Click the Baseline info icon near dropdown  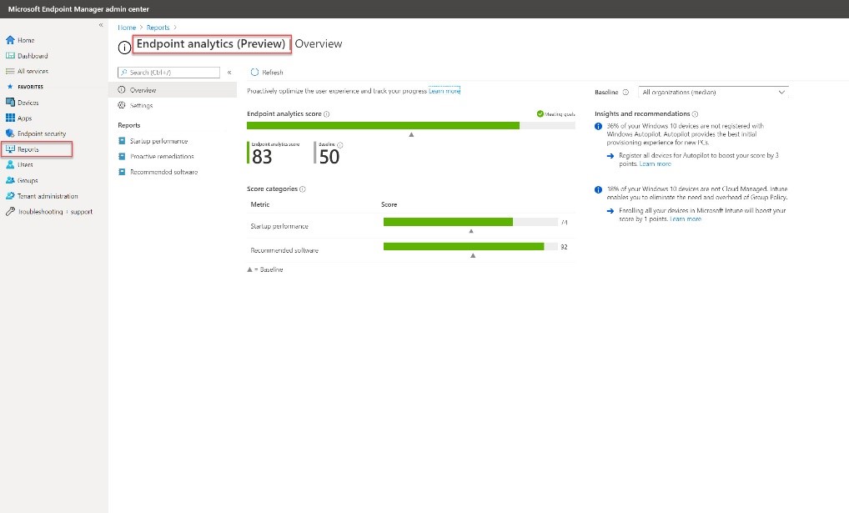click(626, 92)
